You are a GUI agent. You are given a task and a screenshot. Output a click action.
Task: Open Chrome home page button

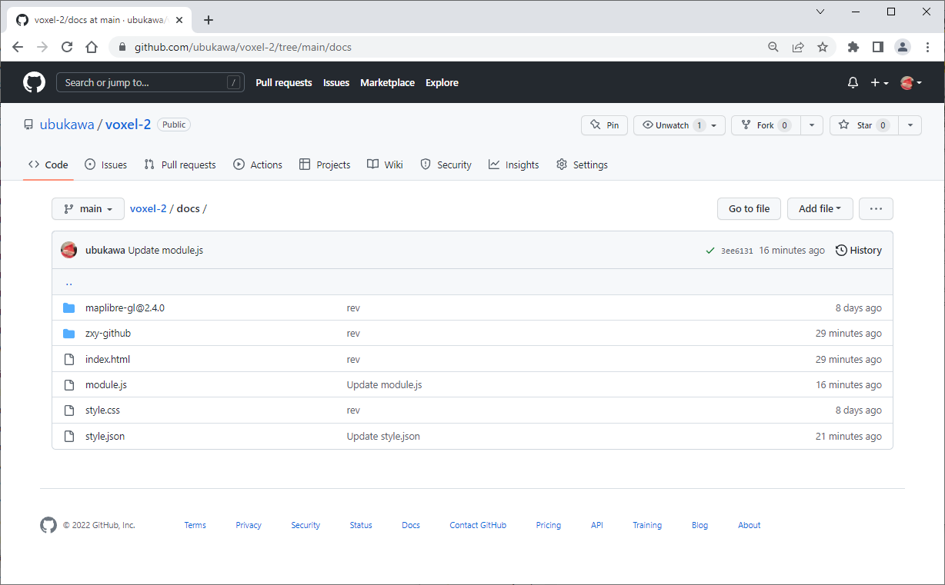(x=92, y=47)
